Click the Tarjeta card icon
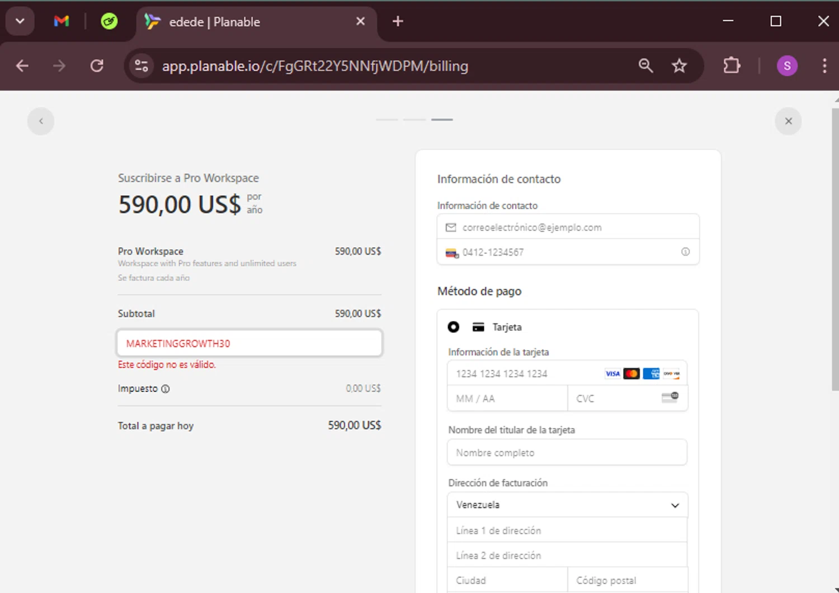 [478, 327]
